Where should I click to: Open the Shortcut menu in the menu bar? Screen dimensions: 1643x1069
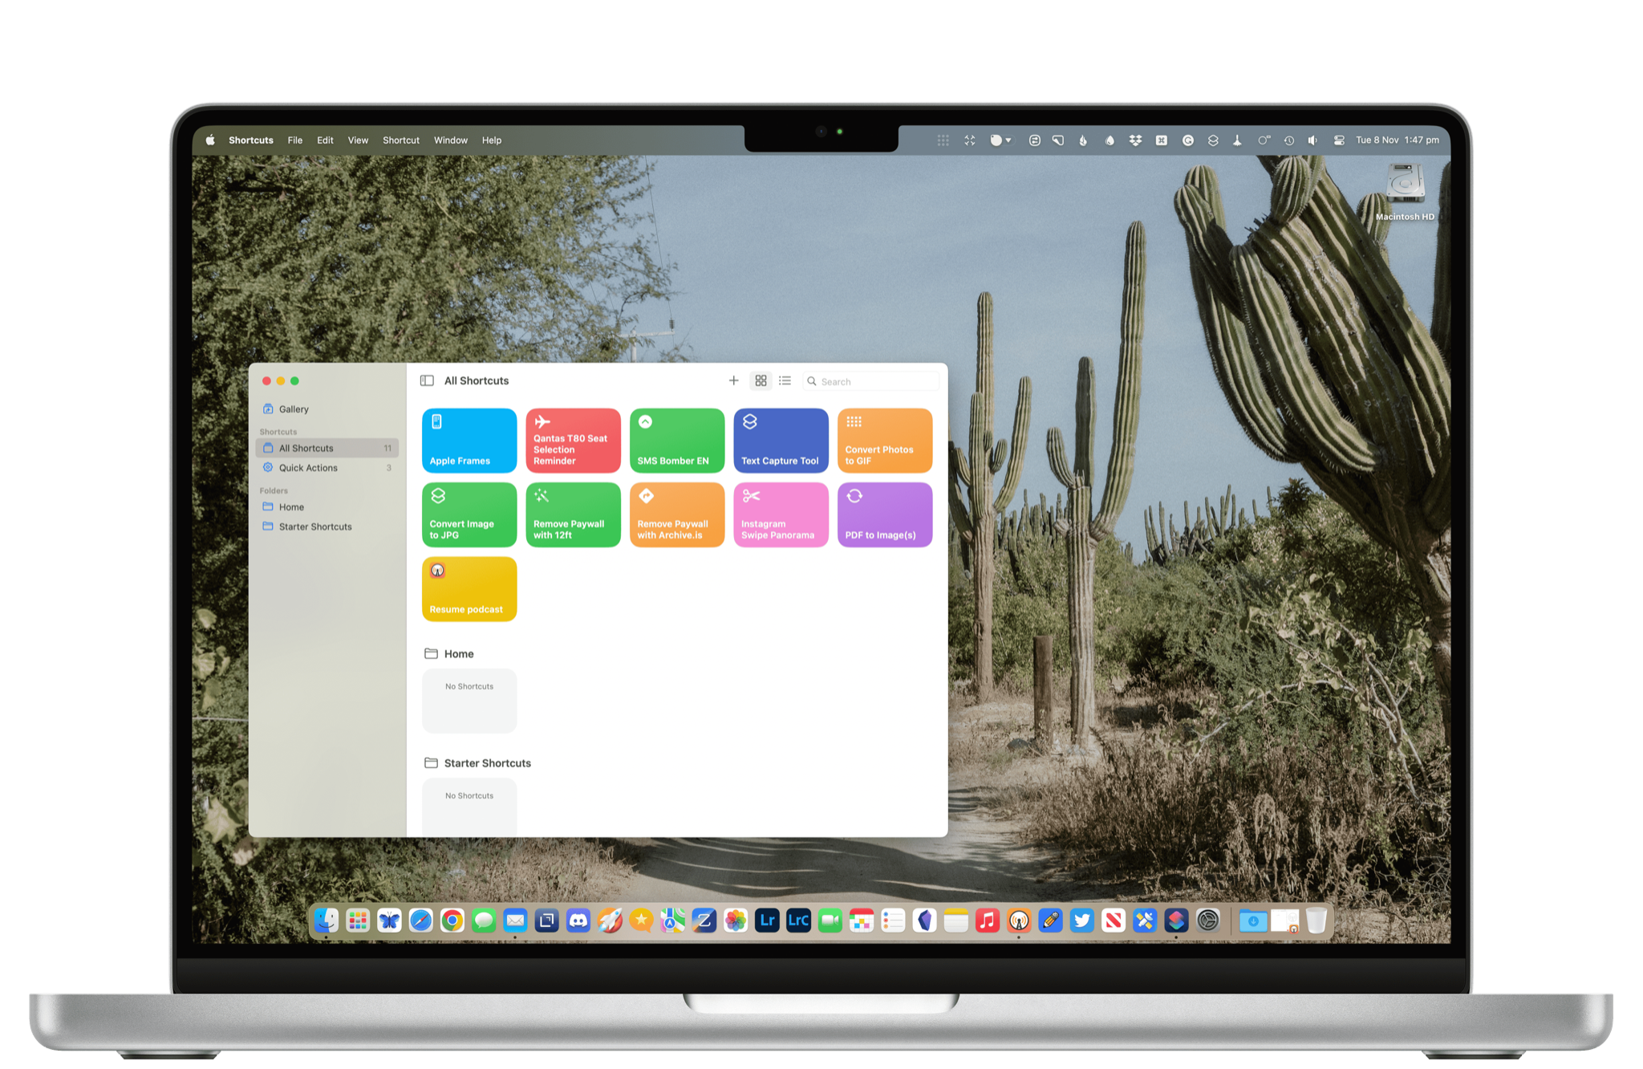point(400,140)
